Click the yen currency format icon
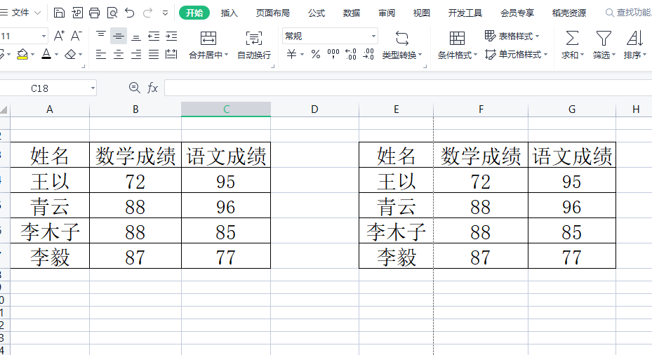 click(292, 54)
